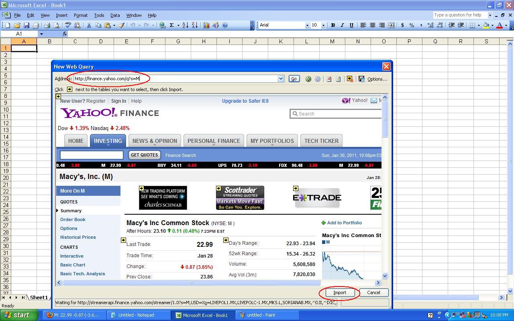
Task: Select yellow arrow table marker beside Day's Range
Action: coord(226,240)
